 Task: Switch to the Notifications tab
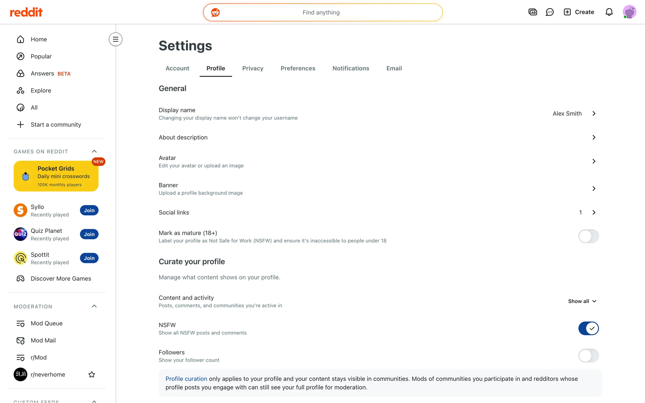click(351, 69)
